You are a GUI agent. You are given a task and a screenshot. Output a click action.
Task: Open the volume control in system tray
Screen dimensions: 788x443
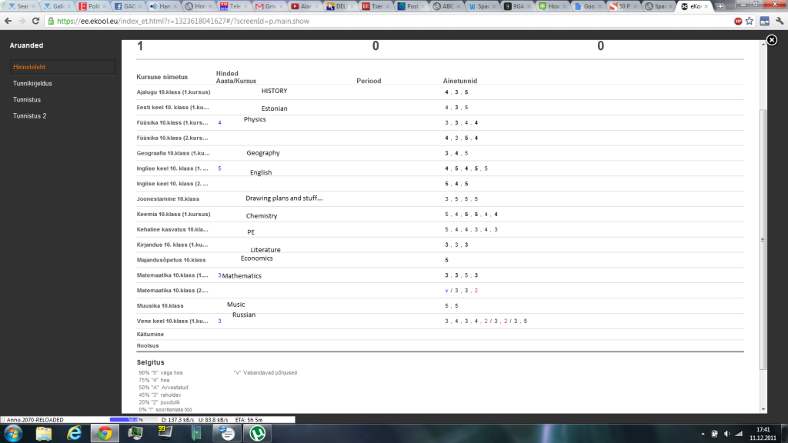(726, 434)
